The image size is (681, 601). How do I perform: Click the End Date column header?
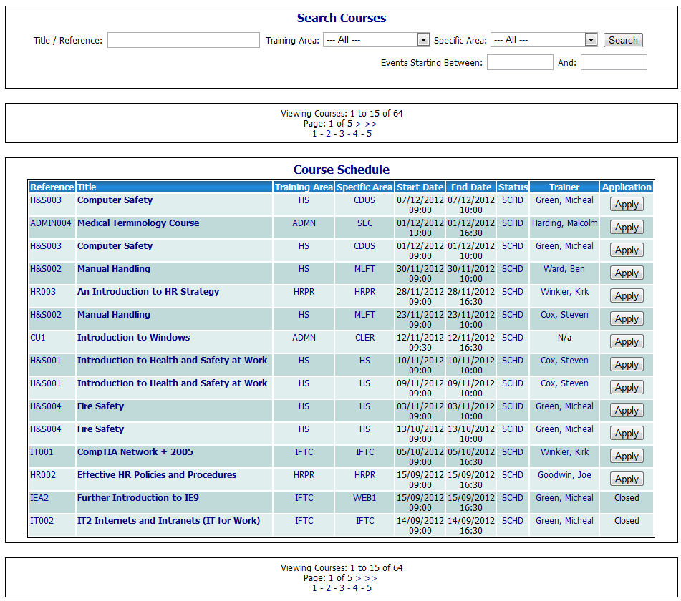pos(470,187)
